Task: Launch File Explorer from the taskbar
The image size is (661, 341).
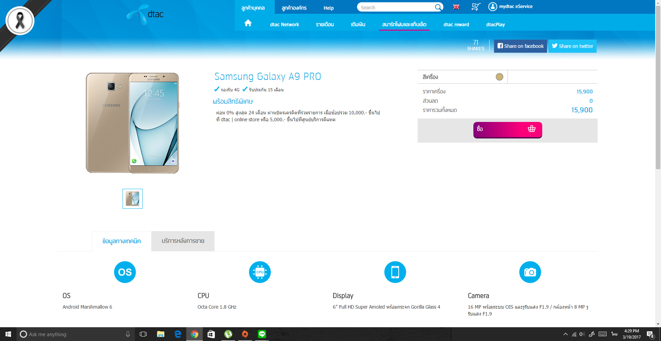Action: [160, 334]
